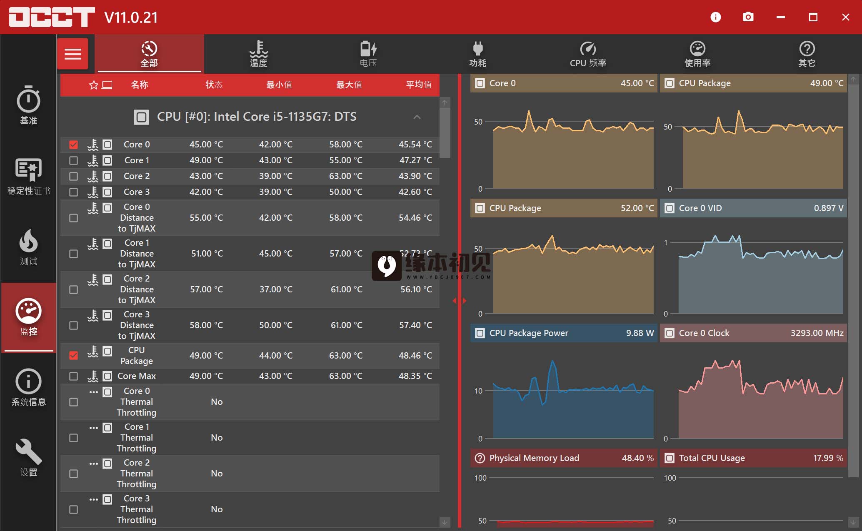Open the 监控 monitoring section
This screenshot has height=531, width=862.
[x=28, y=317]
